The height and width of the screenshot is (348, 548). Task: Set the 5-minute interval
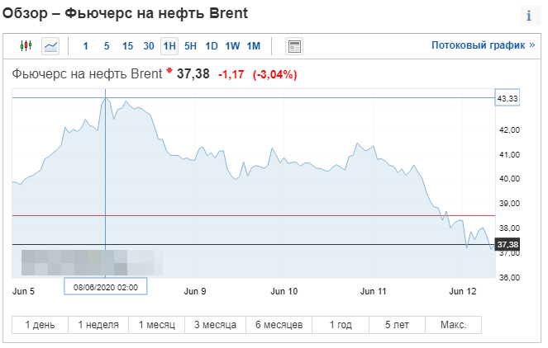click(107, 46)
